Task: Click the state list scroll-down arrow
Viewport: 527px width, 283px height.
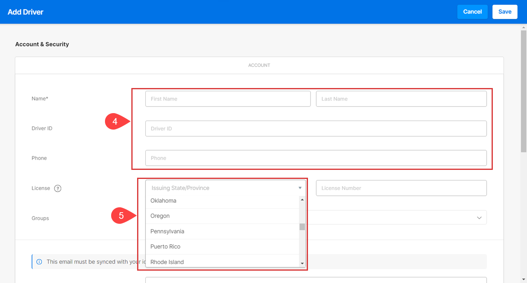Action: click(302, 263)
